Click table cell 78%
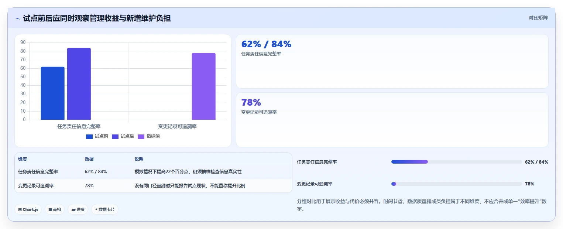Screen dimensions: 563x229 (89, 186)
